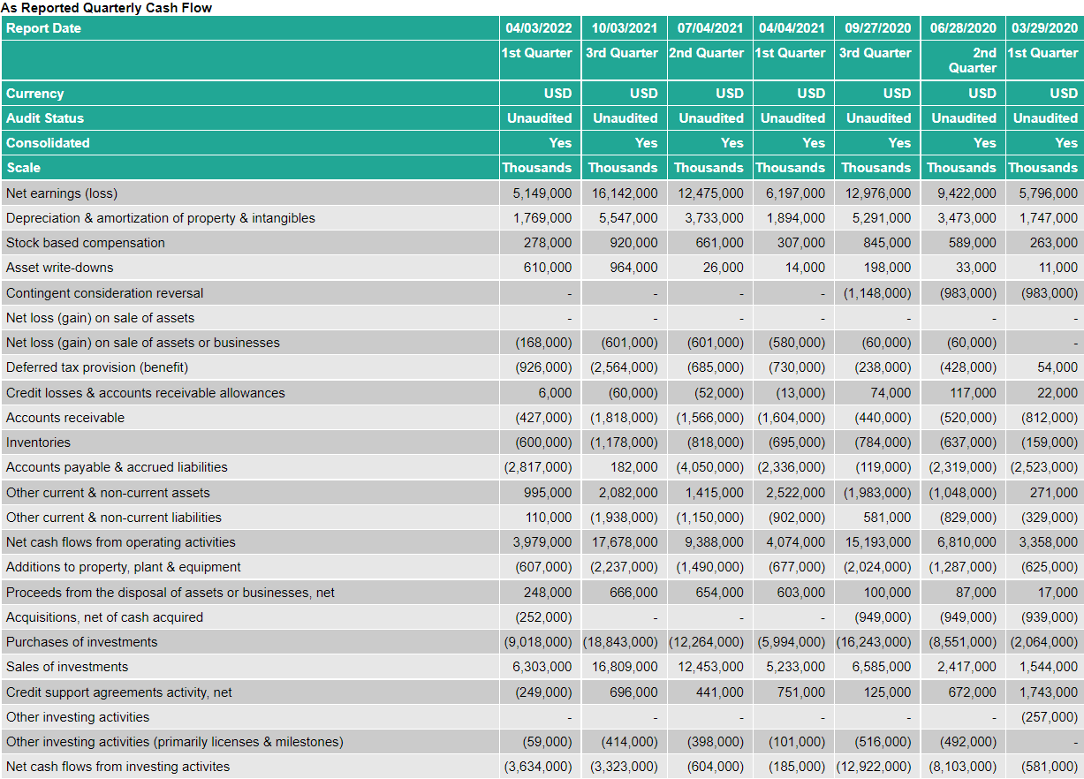1084x779 pixels.
Task: Click the 04/03/2022 column header
Action: 538,27
